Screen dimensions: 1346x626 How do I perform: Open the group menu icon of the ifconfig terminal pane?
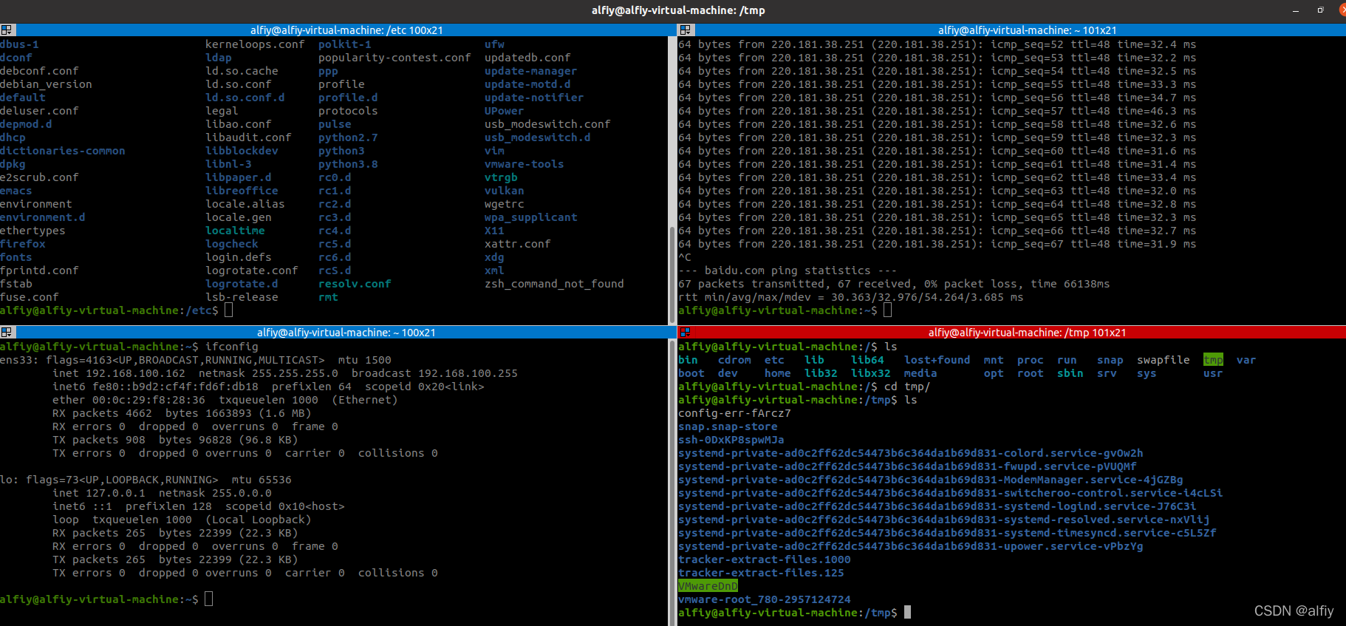click(7, 333)
